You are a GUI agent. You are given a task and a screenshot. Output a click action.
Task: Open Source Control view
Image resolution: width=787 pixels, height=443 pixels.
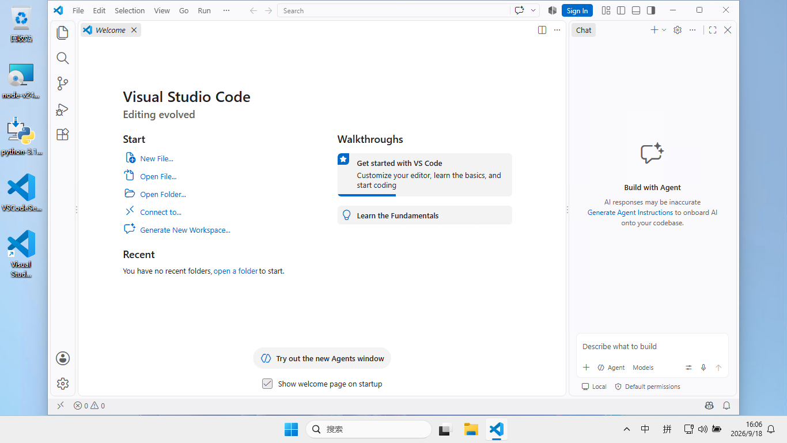[63, 84]
